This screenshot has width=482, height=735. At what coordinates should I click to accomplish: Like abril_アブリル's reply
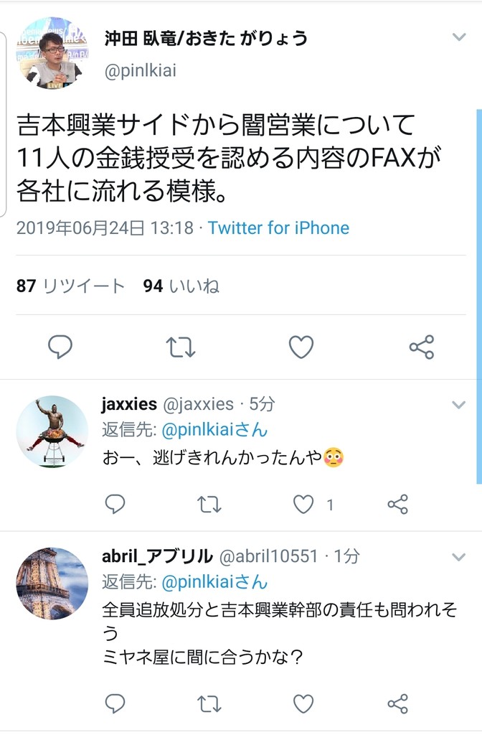click(303, 704)
